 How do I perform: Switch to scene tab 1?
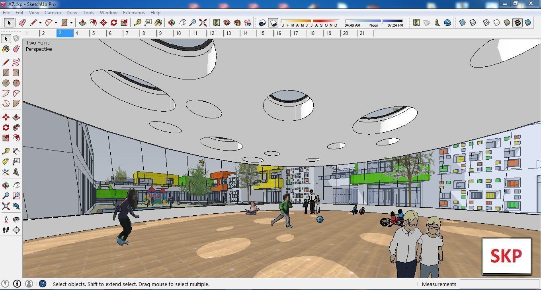pos(31,33)
